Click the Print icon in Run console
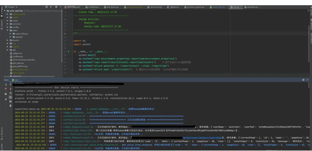The height and width of the screenshot is (151, 312). tap(11, 101)
